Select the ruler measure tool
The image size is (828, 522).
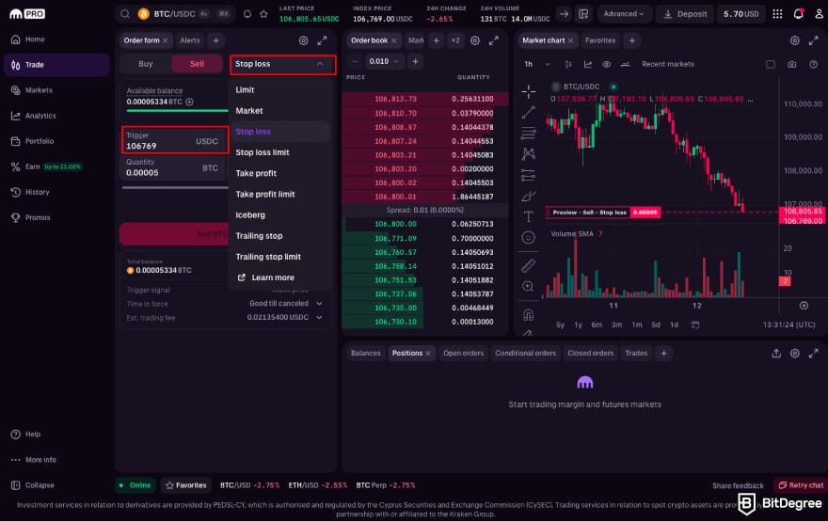coord(528,265)
